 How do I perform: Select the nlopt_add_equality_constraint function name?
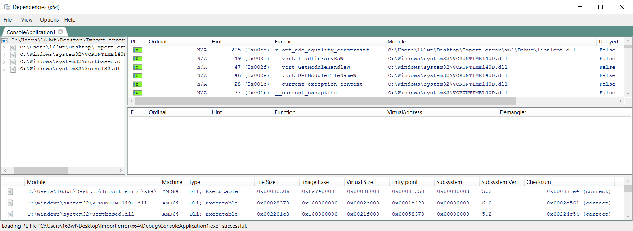pos(322,50)
